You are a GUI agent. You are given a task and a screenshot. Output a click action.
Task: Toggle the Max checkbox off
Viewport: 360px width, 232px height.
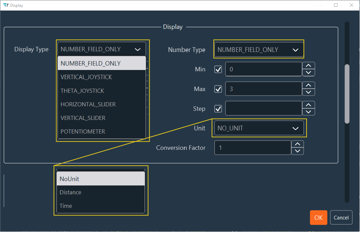click(x=218, y=89)
